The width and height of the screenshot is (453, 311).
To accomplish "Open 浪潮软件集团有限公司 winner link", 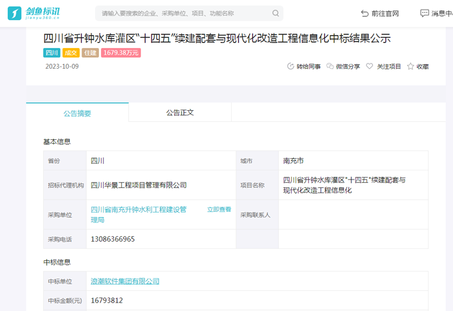I will (x=125, y=281).
